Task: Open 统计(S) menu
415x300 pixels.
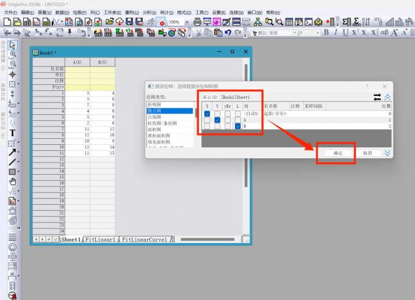Action: [x=167, y=12]
